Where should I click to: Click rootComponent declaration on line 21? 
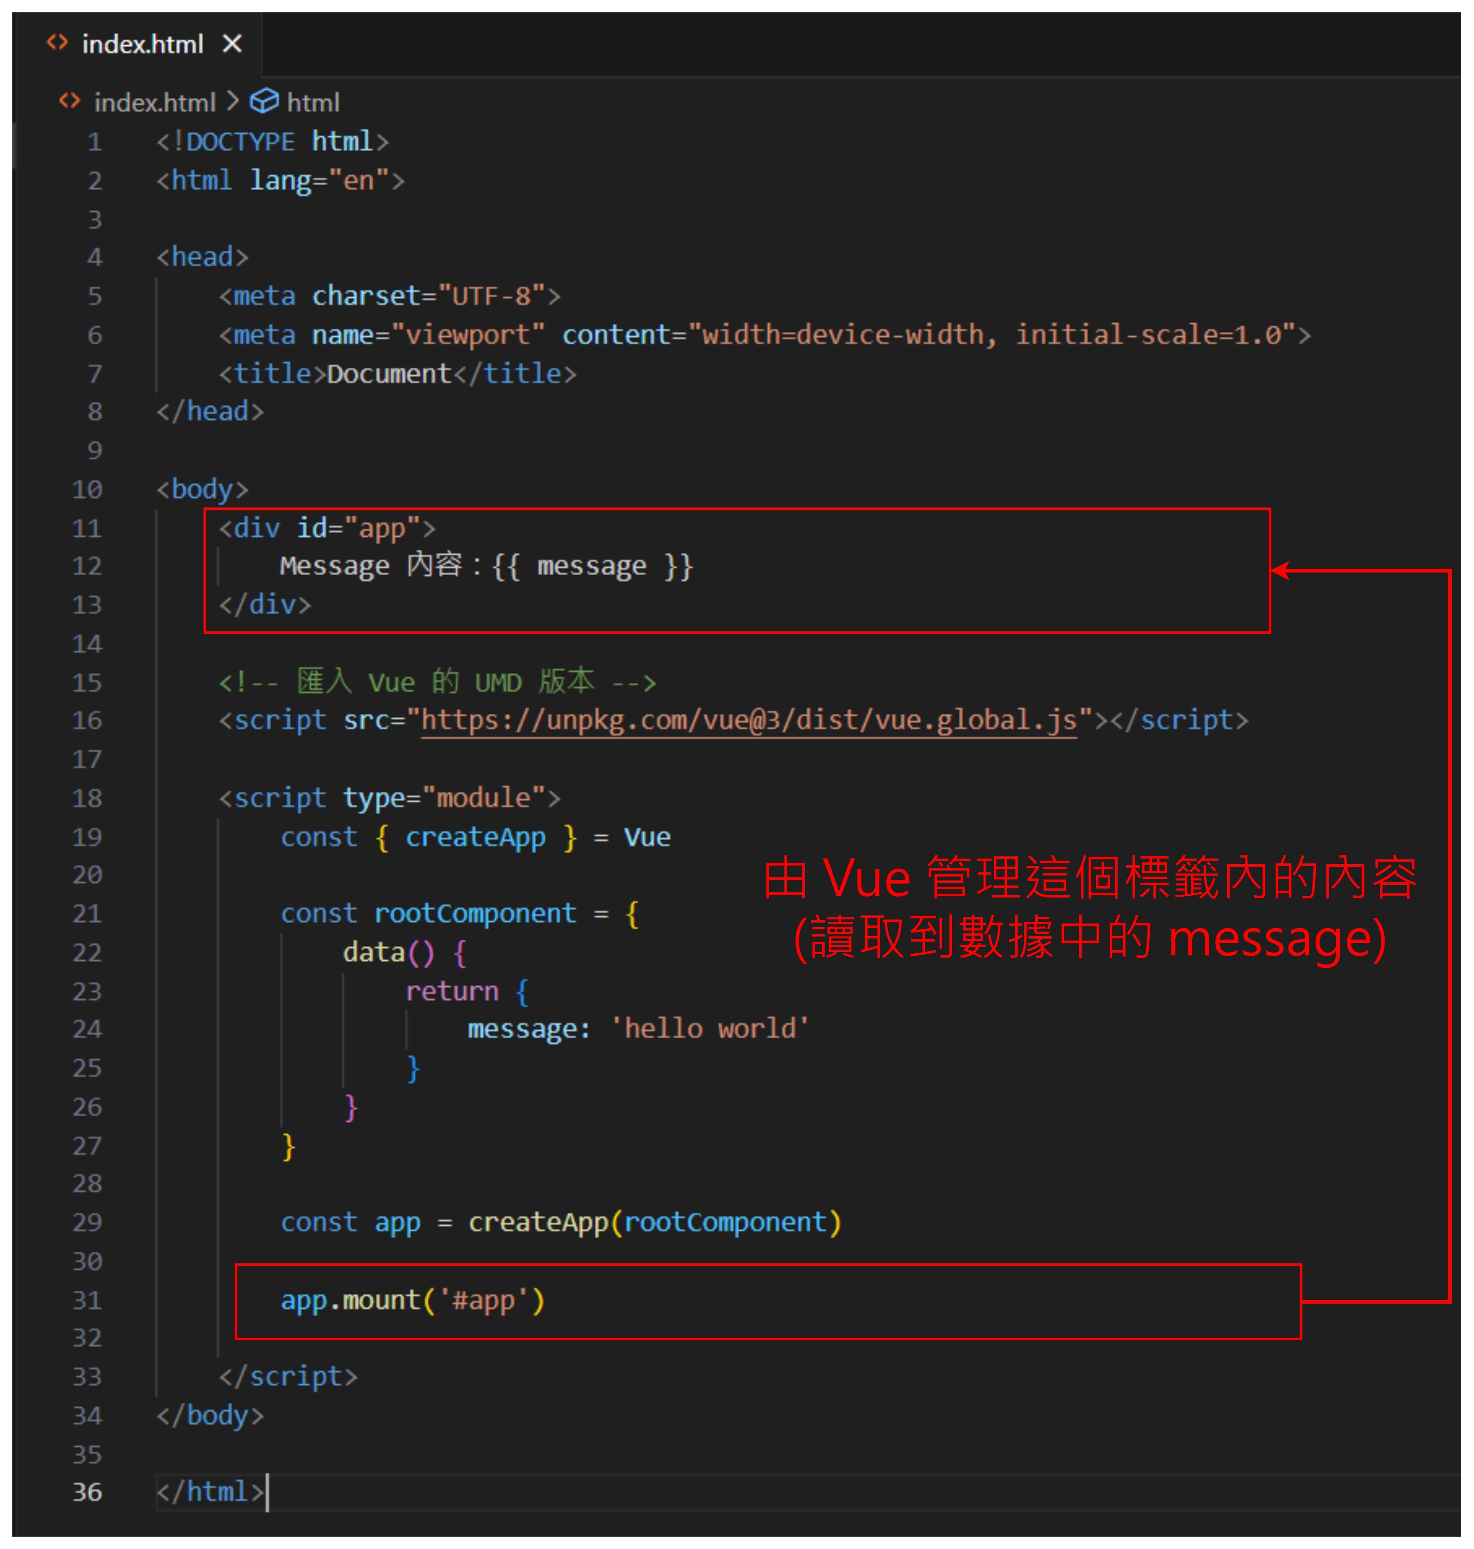(x=475, y=914)
